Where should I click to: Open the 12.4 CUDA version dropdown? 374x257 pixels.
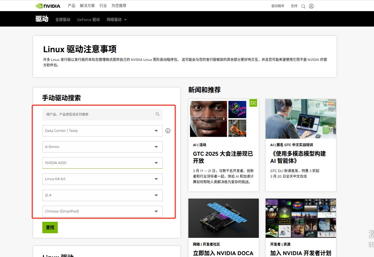tap(103, 195)
